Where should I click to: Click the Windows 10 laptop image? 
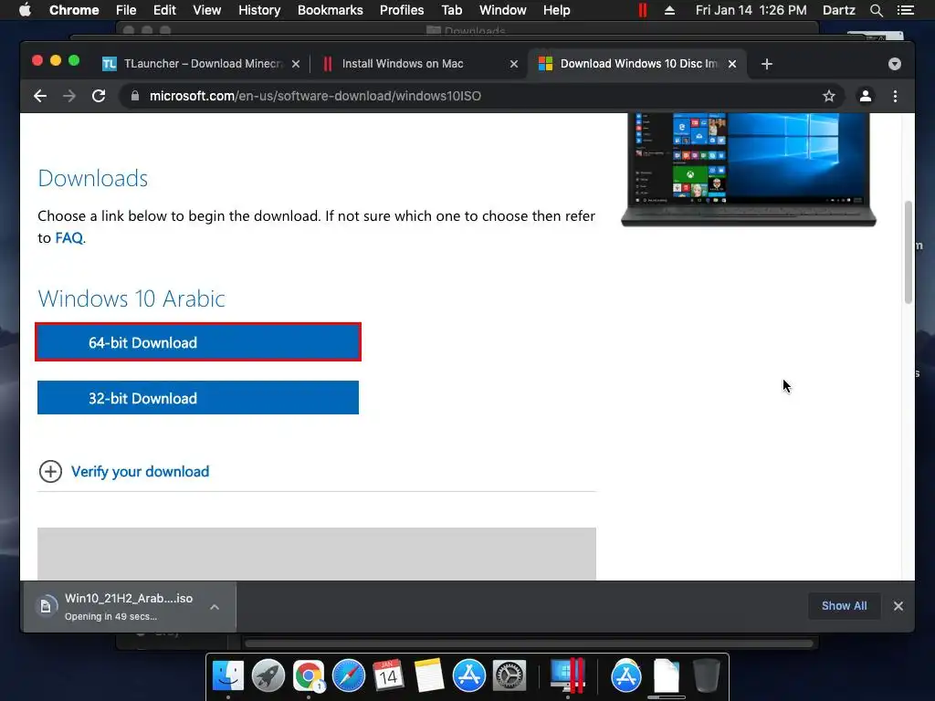pyautogui.click(x=749, y=170)
